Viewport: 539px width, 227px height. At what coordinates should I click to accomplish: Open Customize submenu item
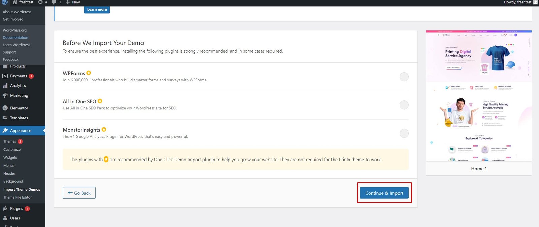(x=12, y=149)
